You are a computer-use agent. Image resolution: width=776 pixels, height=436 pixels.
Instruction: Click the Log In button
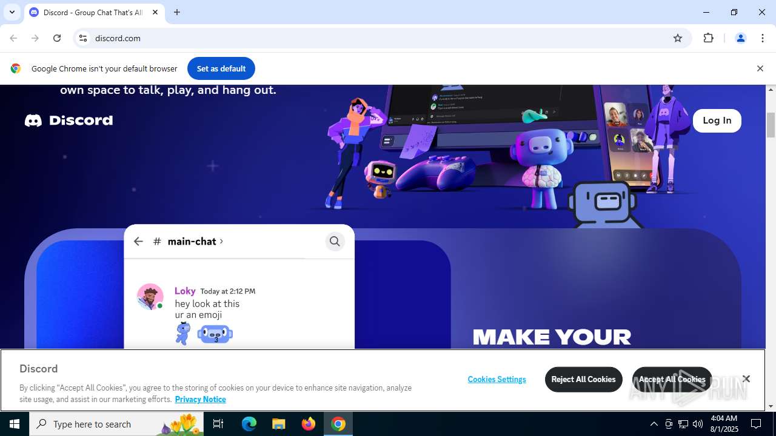click(x=717, y=121)
